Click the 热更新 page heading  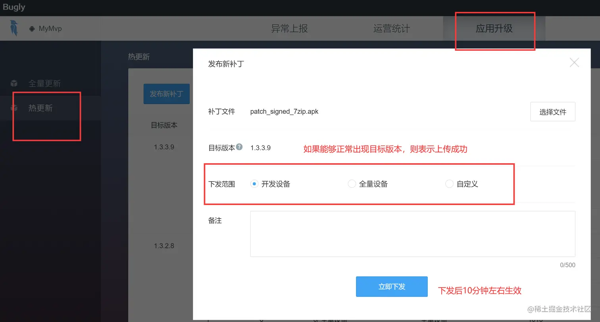(x=138, y=57)
